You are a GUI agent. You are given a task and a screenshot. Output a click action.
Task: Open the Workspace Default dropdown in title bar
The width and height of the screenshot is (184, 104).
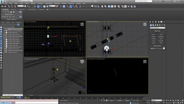pos(27,1)
